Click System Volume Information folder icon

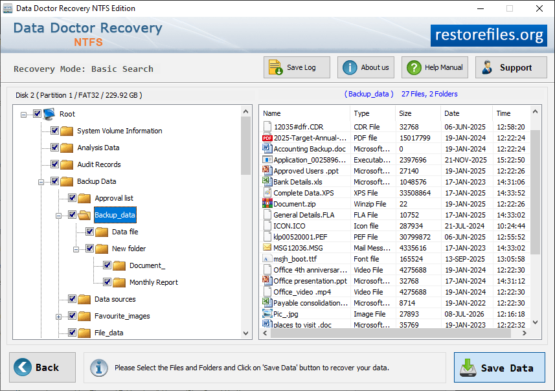67,131
